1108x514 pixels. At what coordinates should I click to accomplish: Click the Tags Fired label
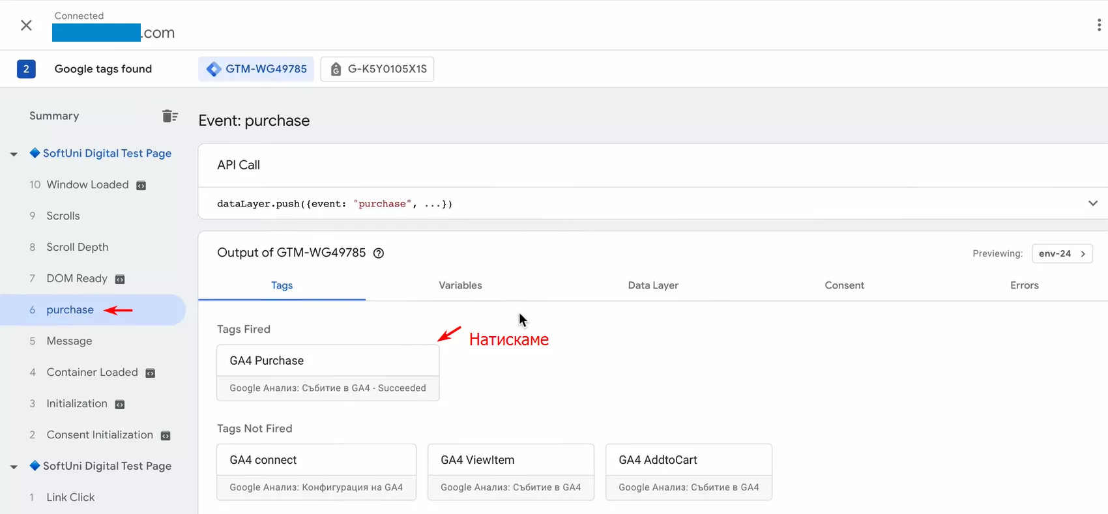pyautogui.click(x=244, y=329)
